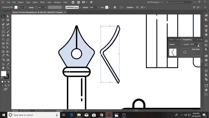Enable Draw Behind mode

6,85
